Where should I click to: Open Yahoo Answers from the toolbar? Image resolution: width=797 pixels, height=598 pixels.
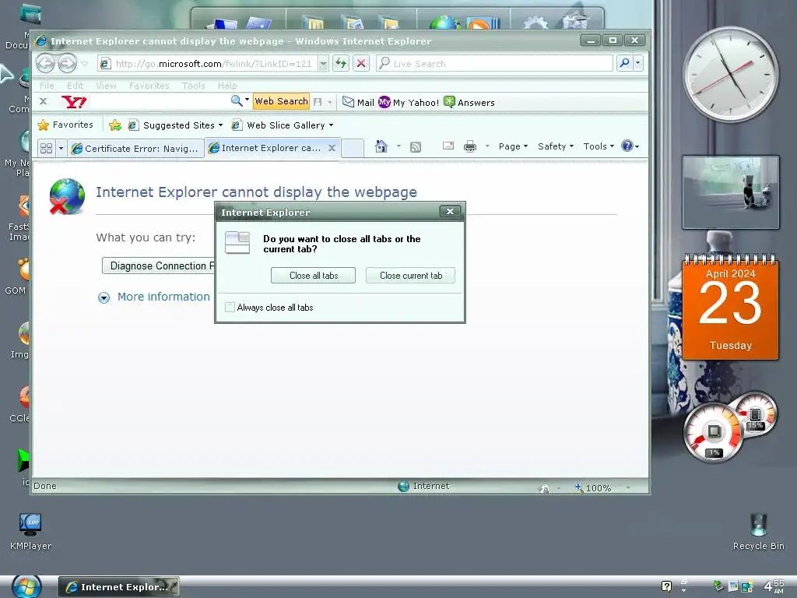[x=469, y=102]
